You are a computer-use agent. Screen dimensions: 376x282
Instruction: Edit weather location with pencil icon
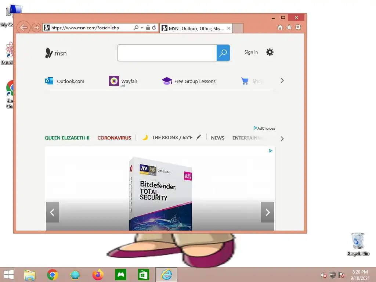pyautogui.click(x=199, y=137)
